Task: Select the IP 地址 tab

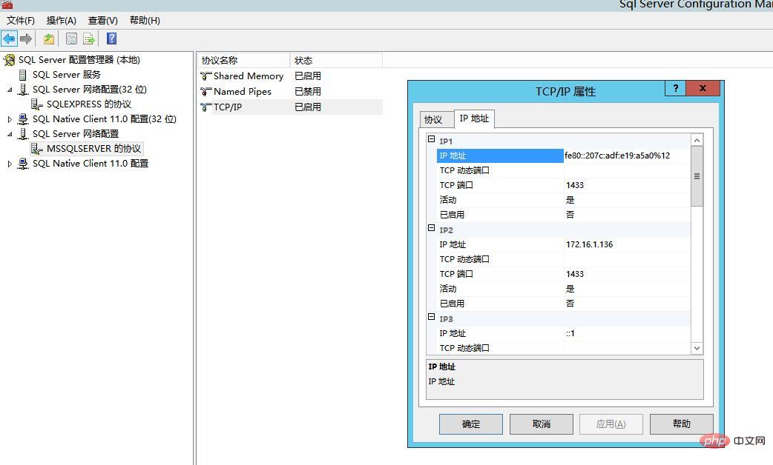Action: [474, 118]
